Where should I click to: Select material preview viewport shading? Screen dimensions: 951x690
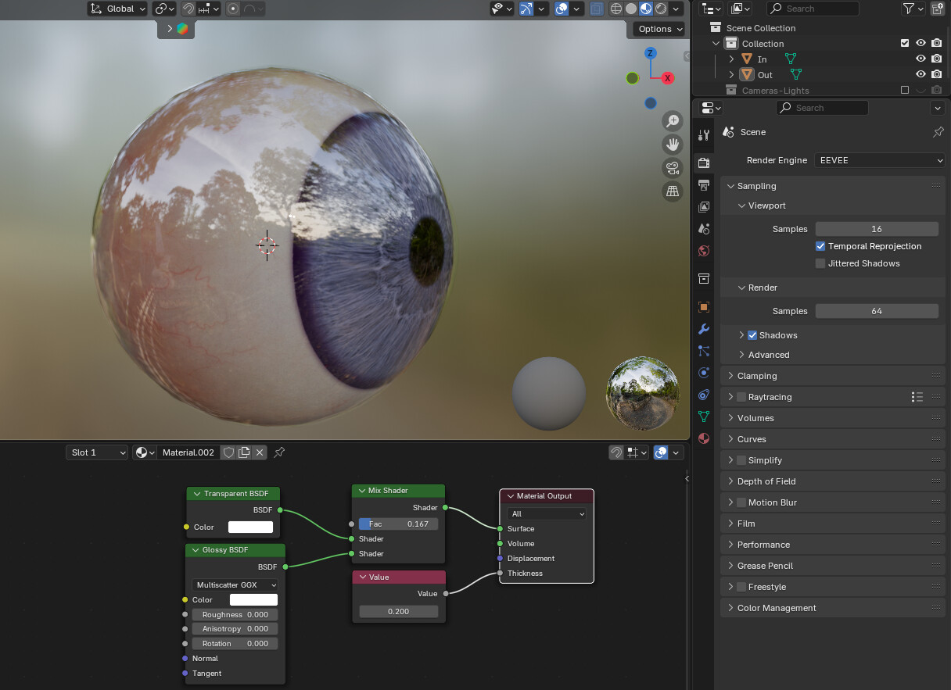pos(646,9)
